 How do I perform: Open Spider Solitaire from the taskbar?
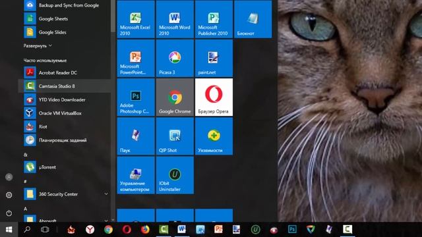(329, 230)
